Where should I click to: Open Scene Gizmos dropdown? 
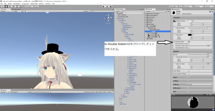[x=87, y=11]
